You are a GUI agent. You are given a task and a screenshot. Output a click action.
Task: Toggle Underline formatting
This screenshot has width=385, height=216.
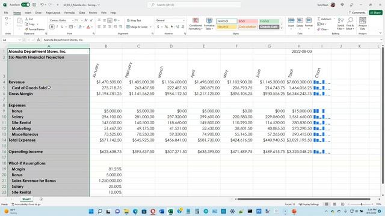[x=62, y=26]
